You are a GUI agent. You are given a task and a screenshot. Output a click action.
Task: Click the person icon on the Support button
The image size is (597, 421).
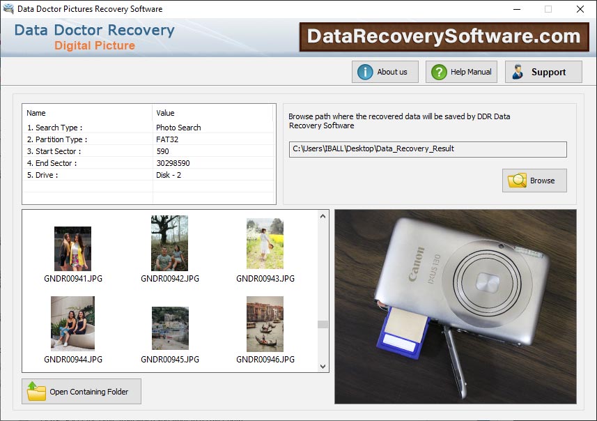click(x=518, y=71)
